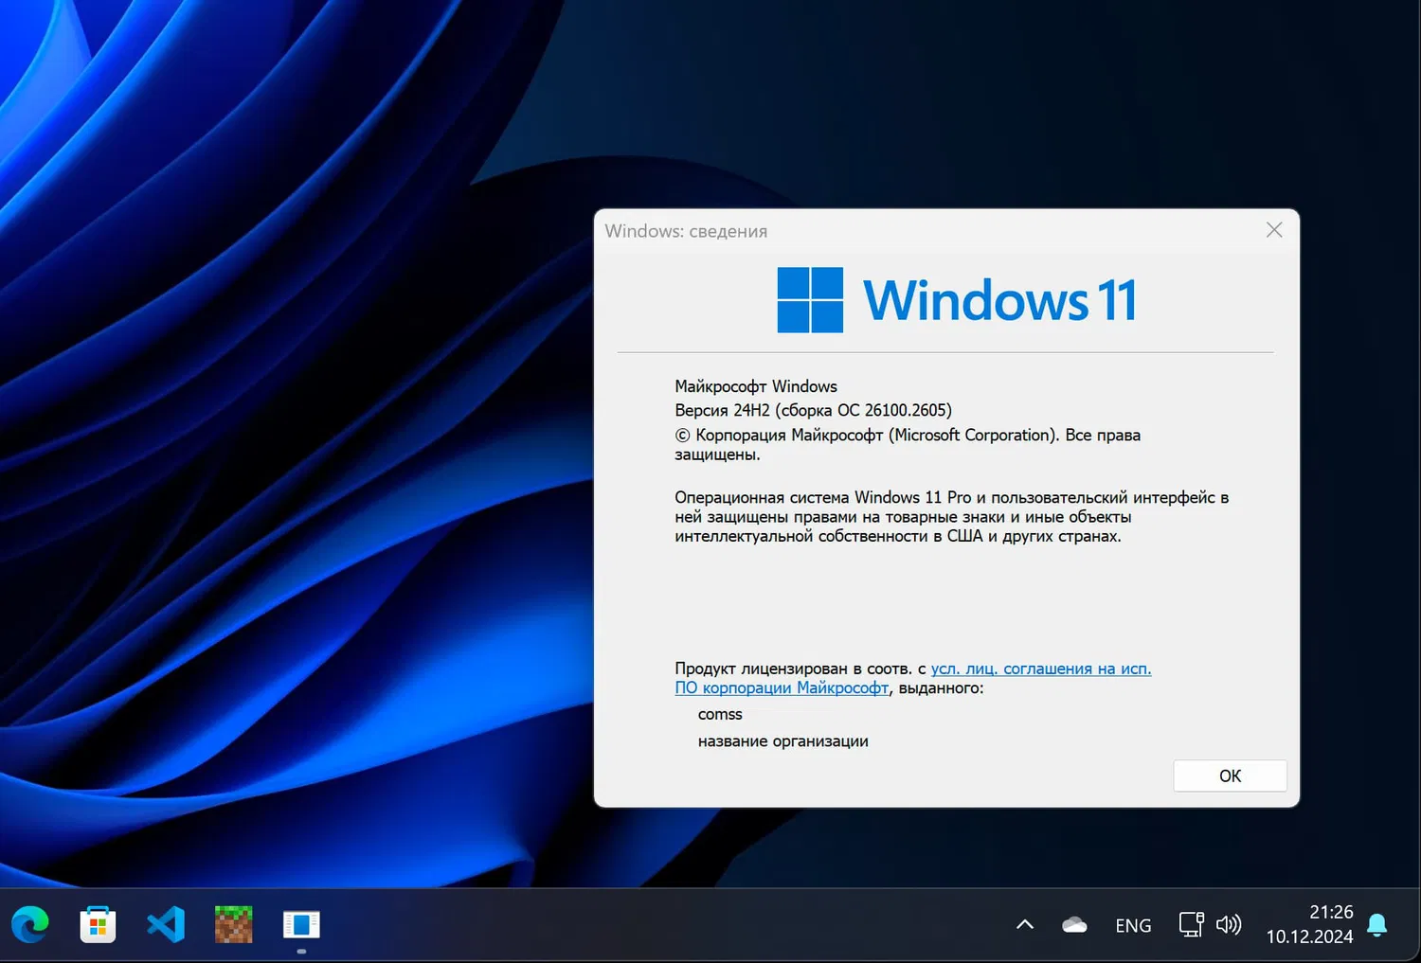Viewport: 1421px width, 963px height.
Task: Open the Microsoft license agreement link
Action: (x=1040, y=668)
